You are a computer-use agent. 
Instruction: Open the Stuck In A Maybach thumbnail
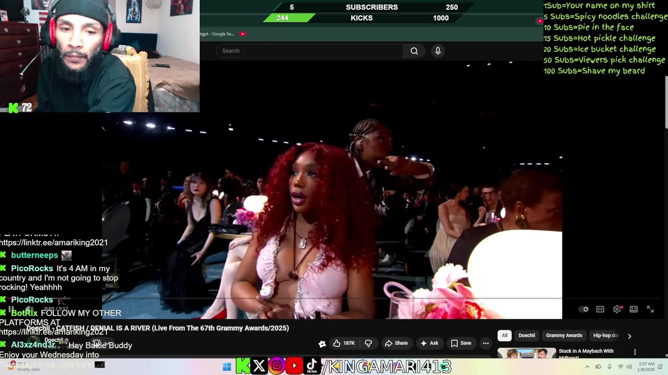[527, 354]
